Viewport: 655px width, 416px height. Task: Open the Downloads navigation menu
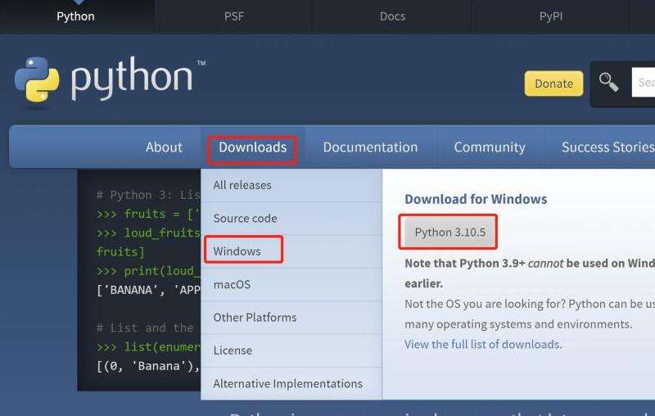point(253,147)
